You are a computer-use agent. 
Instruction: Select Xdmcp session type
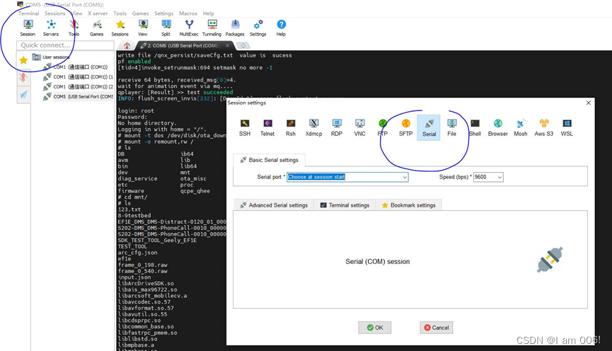click(x=314, y=127)
